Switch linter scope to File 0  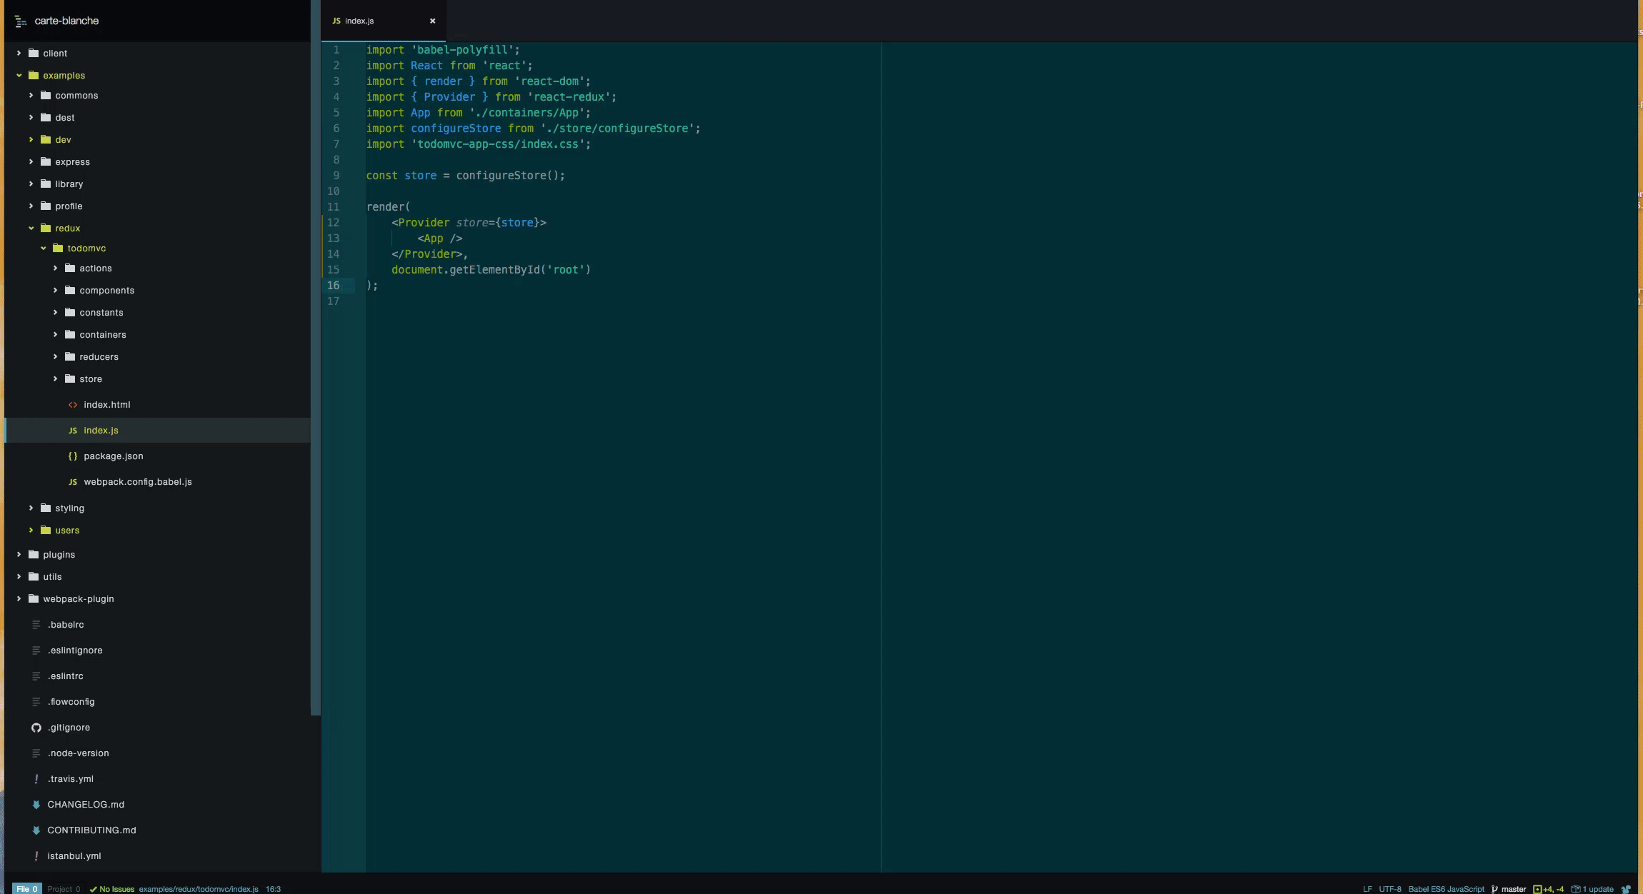pos(26,889)
